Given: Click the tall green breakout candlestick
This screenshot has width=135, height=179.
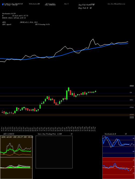Looking at the screenshot, I should point(67,95).
